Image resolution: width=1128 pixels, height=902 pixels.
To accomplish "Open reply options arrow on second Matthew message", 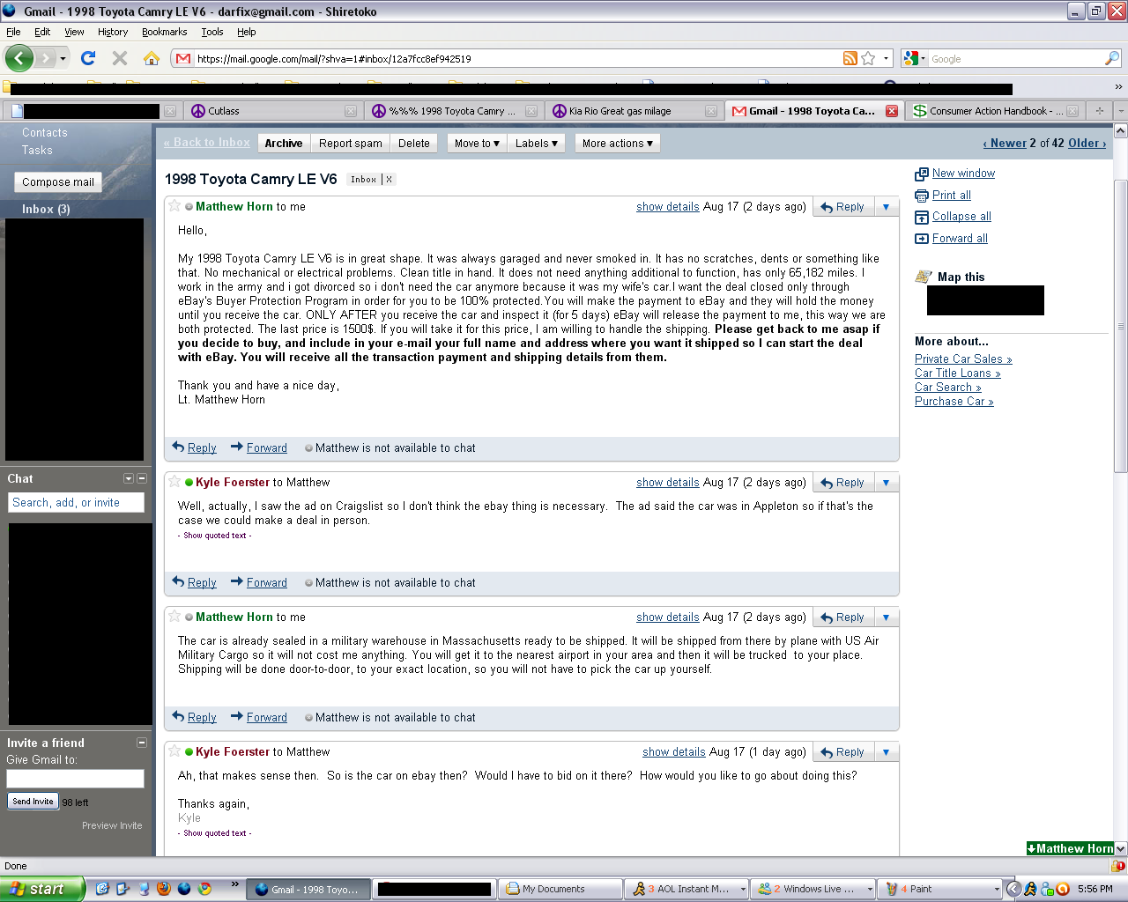I will (x=886, y=617).
